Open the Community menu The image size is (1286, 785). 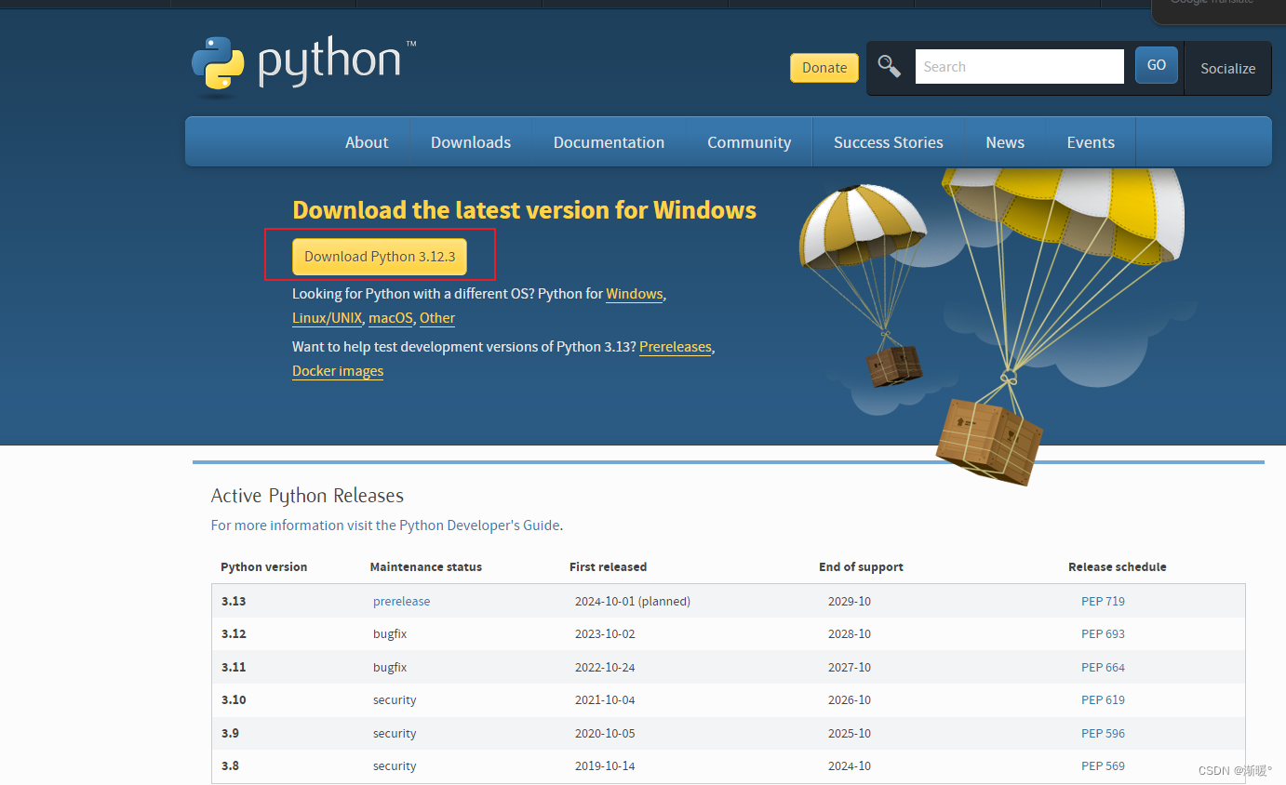749,142
